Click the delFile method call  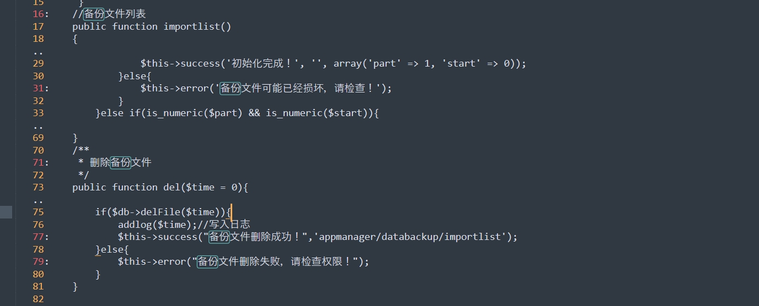(x=163, y=212)
